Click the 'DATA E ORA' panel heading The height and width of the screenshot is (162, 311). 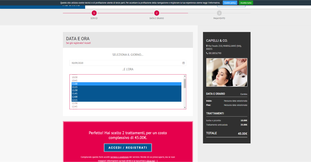tap(78, 39)
